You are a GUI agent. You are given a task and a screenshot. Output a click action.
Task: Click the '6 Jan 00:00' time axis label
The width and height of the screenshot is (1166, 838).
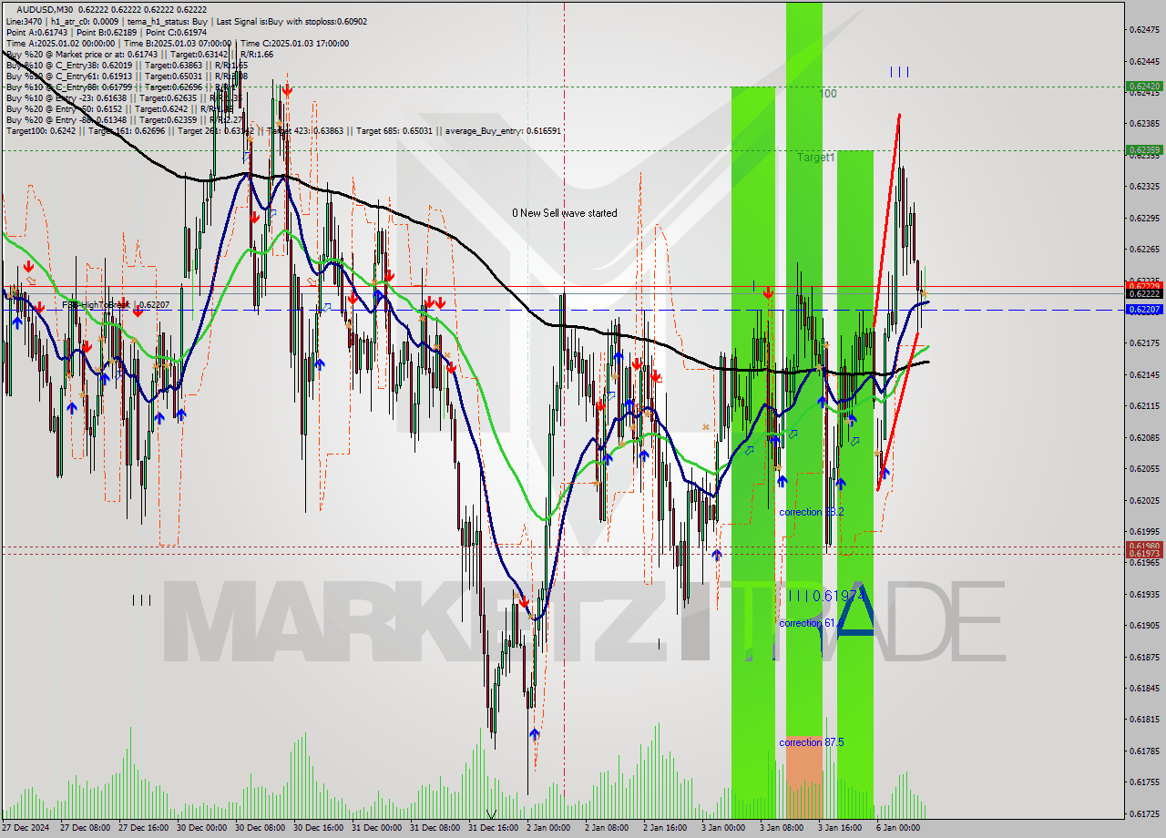click(897, 828)
